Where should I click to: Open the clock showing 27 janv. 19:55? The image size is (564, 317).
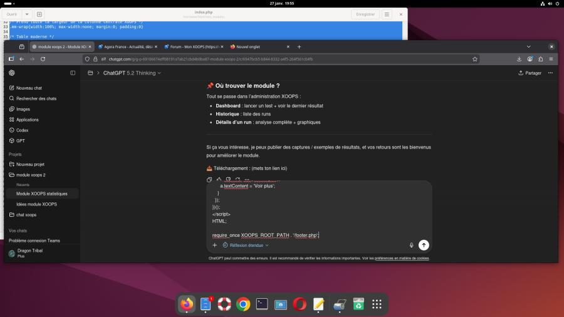tap(281, 3)
